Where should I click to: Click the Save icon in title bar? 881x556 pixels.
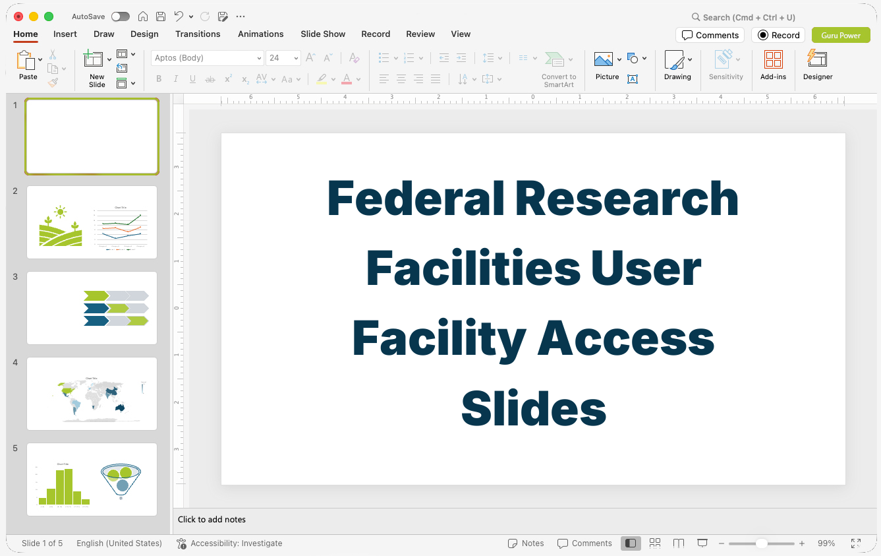[161, 16]
